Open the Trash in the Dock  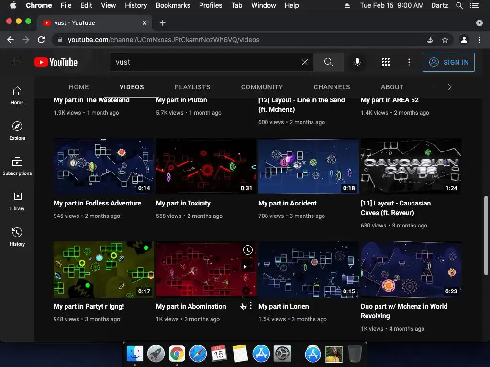[x=355, y=354]
